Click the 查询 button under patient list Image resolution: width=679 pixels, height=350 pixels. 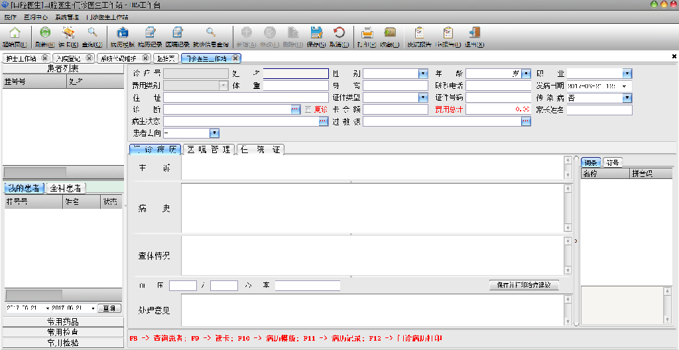click(109, 308)
